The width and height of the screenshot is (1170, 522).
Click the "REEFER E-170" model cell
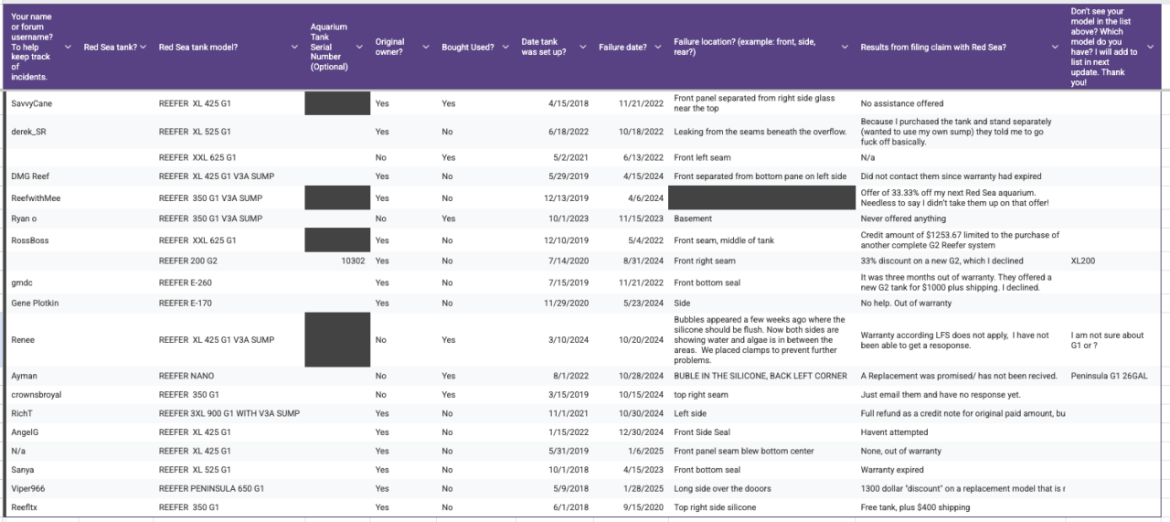click(229, 303)
